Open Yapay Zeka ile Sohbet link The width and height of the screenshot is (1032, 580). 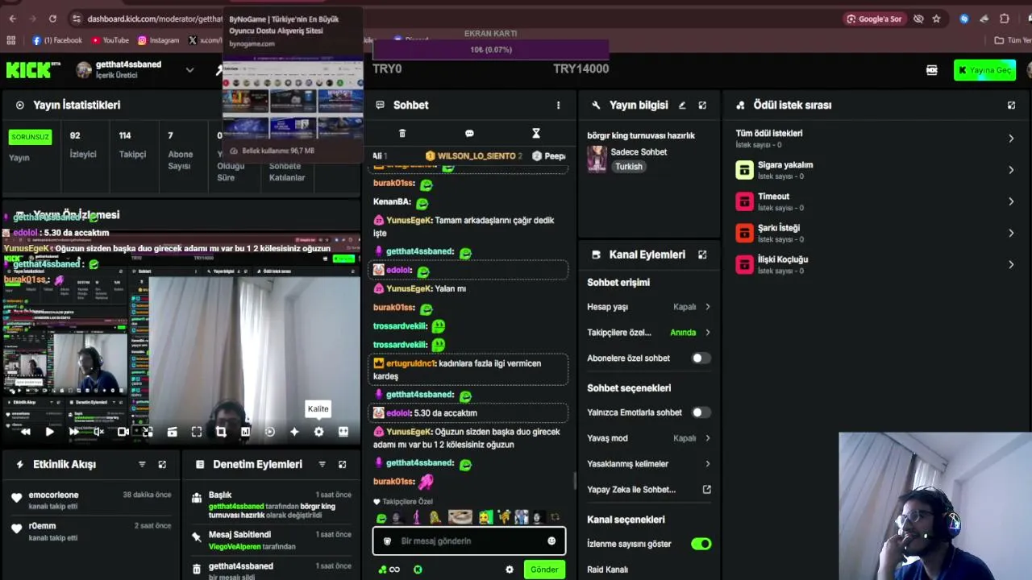pyautogui.click(x=649, y=490)
